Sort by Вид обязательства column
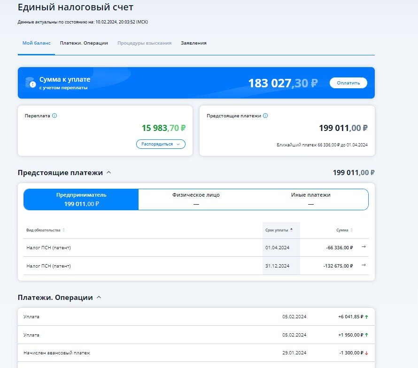The height and width of the screenshot is (368, 418). 46,230
